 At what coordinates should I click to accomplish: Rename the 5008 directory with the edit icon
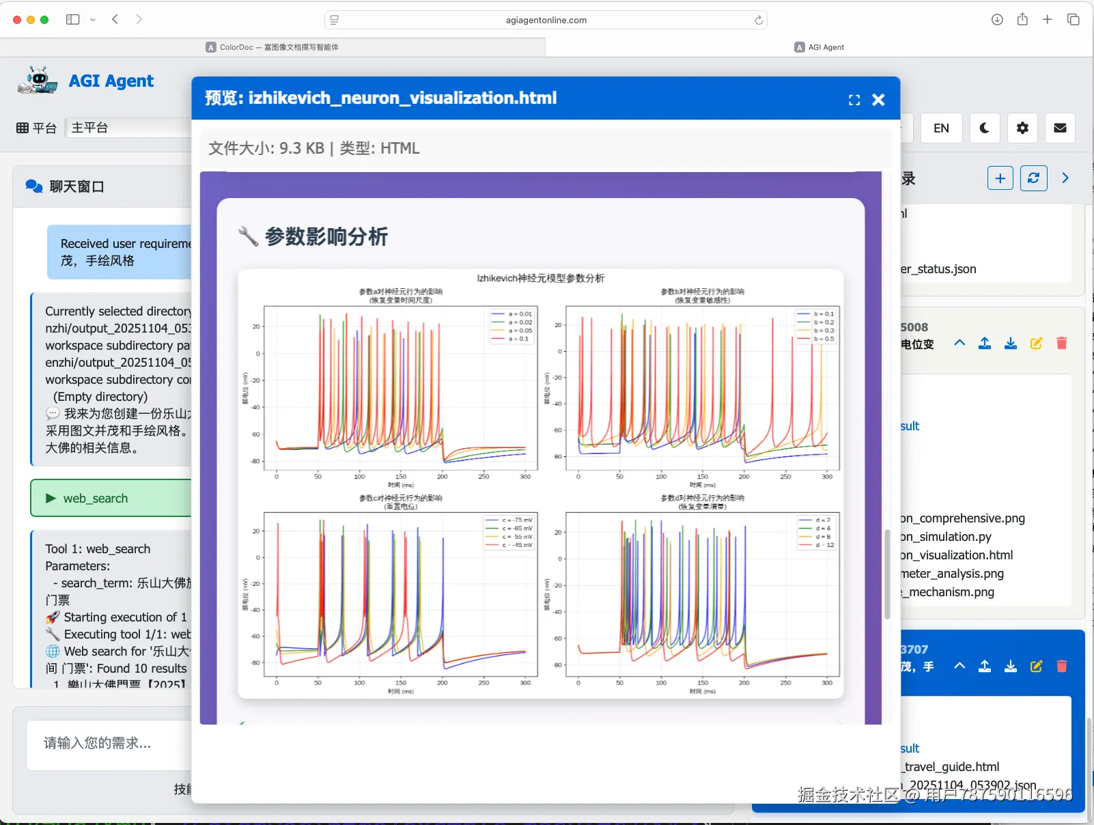1036,343
